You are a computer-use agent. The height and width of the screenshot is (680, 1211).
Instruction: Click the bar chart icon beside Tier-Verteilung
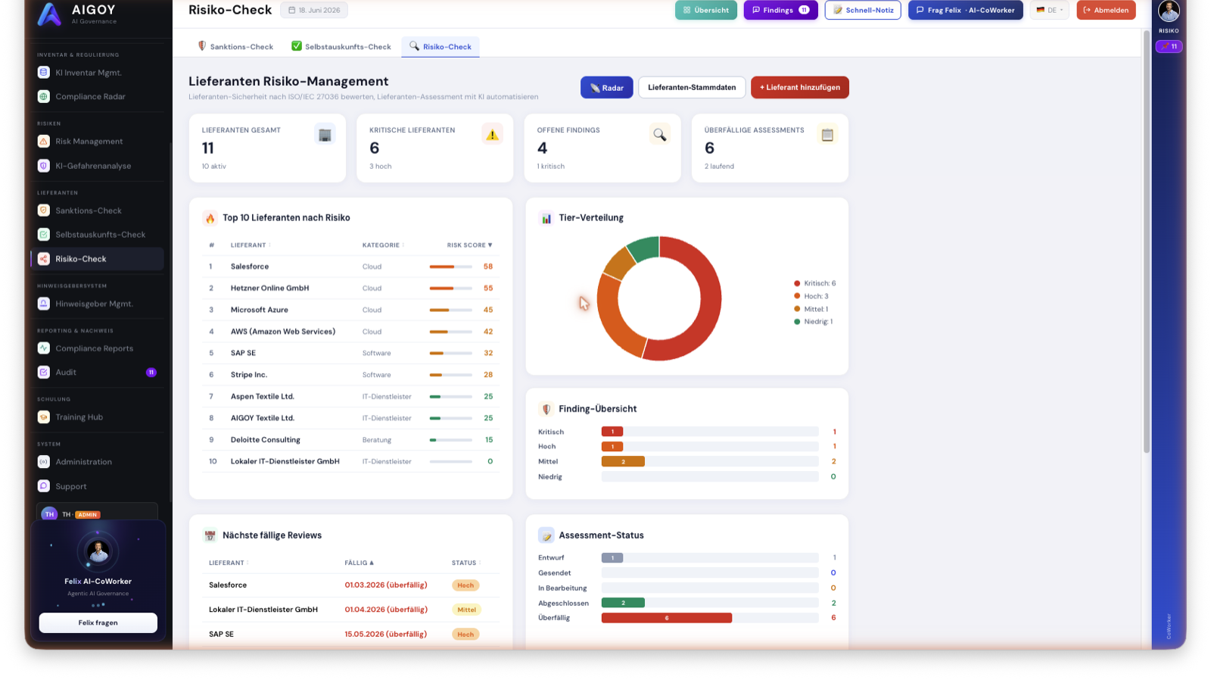546,218
